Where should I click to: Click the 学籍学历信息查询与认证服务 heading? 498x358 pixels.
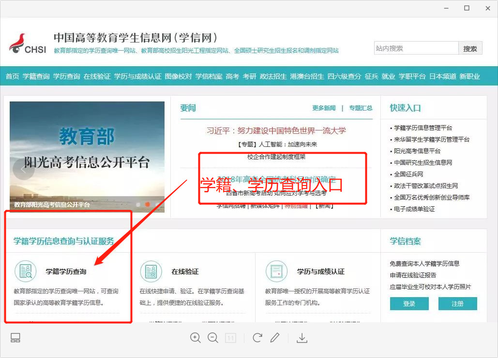(63, 241)
